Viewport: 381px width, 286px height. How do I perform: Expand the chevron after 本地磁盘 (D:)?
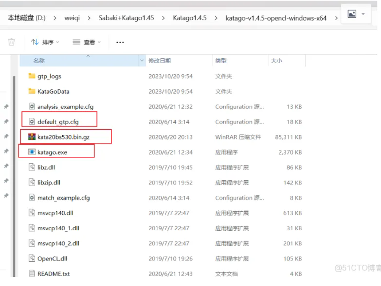click(55, 18)
